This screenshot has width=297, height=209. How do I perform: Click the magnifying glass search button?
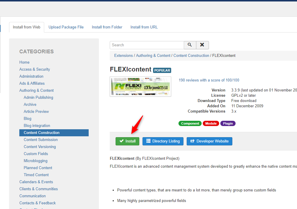[x=190, y=45]
